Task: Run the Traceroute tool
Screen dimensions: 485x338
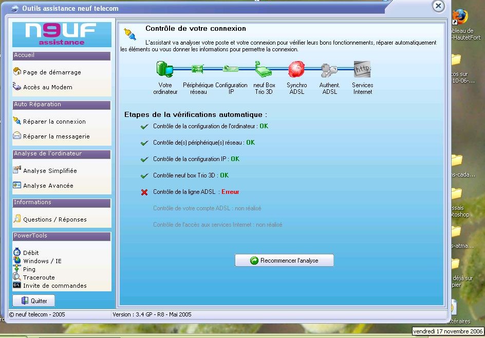Action: 39,277
